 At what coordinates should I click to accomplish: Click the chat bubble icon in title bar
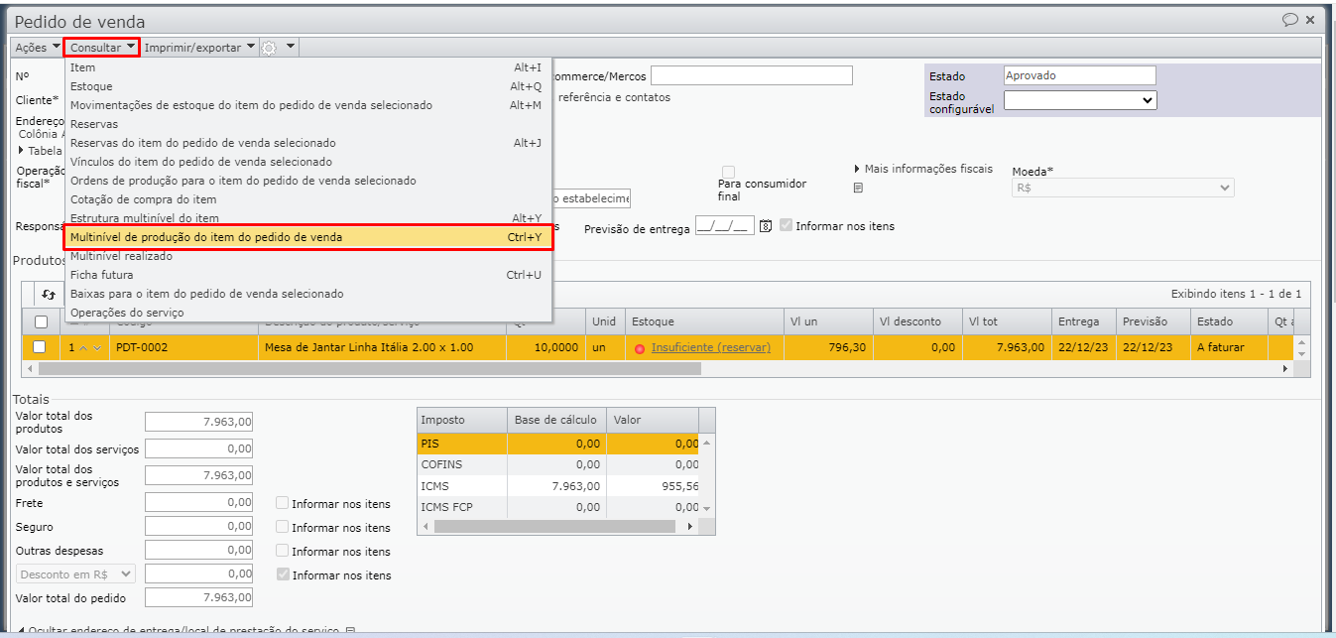tap(1290, 20)
